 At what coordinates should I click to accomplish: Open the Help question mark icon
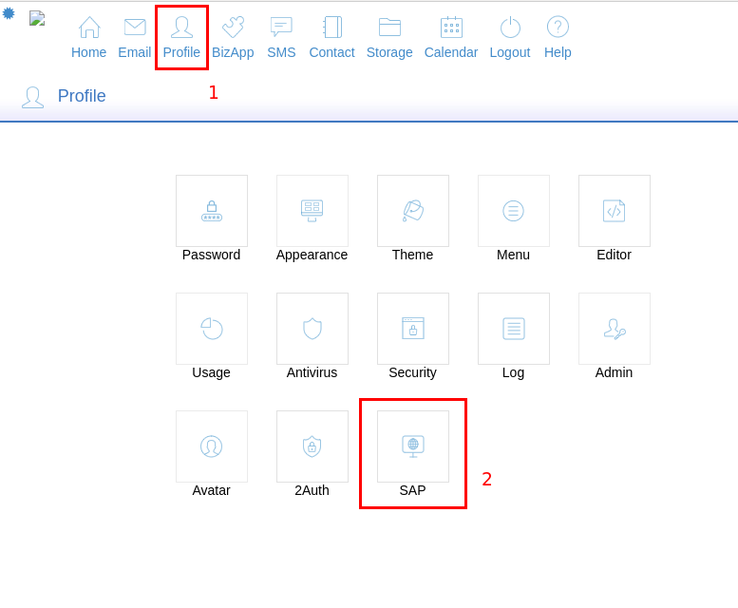coord(558,28)
